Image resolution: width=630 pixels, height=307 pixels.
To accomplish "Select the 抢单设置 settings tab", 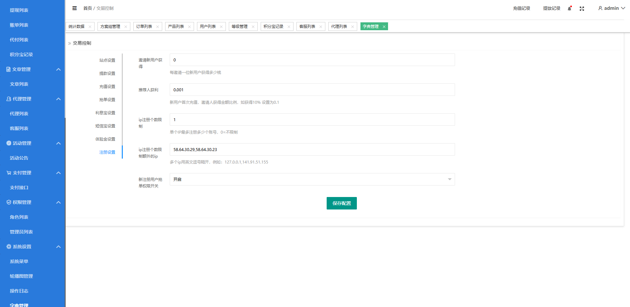I will 107,100.
